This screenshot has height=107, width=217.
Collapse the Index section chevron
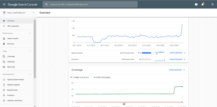30,51
